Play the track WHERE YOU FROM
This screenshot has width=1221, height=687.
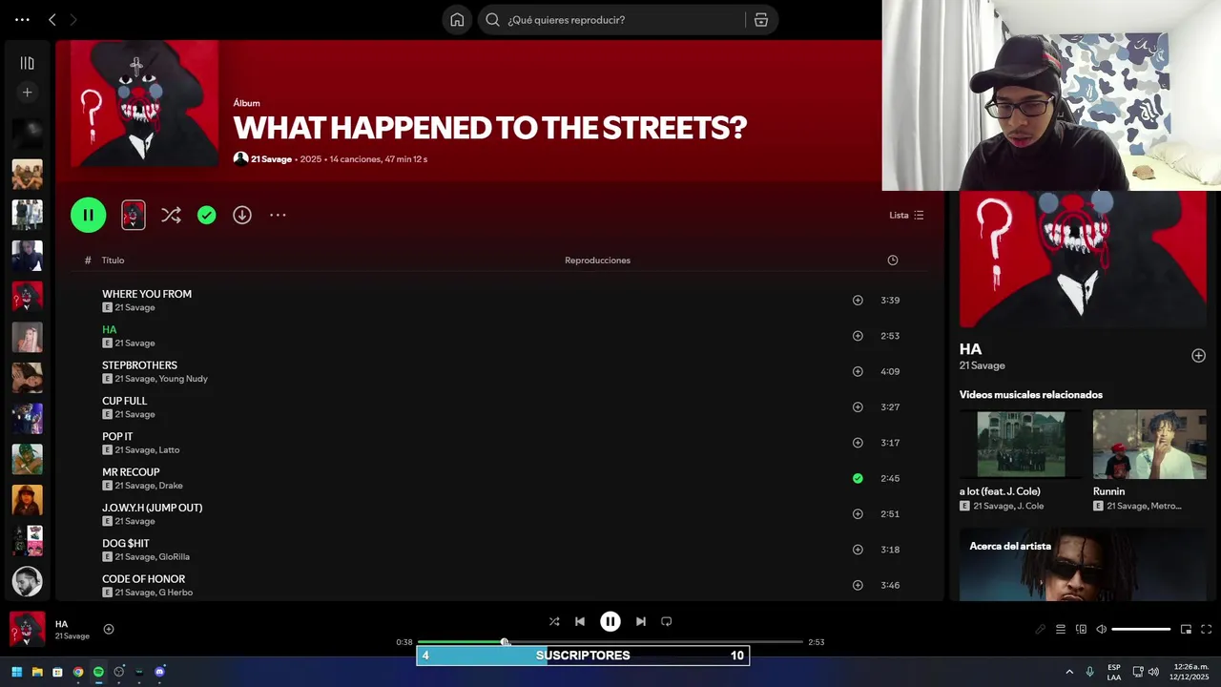pos(147,294)
